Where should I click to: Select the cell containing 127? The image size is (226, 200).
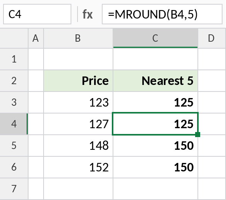tap(78, 124)
